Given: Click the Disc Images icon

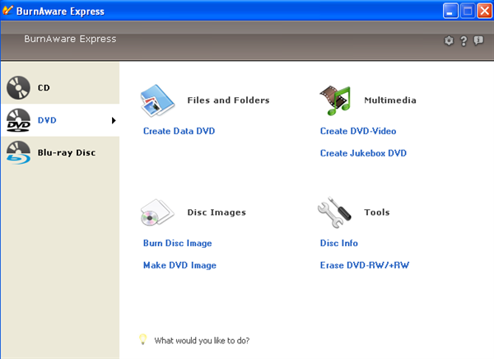Looking at the screenshot, I should (158, 212).
